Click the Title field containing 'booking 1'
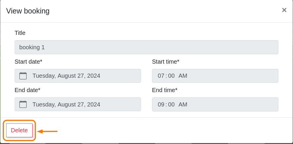This screenshot has height=144, width=293. click(146, 47)
